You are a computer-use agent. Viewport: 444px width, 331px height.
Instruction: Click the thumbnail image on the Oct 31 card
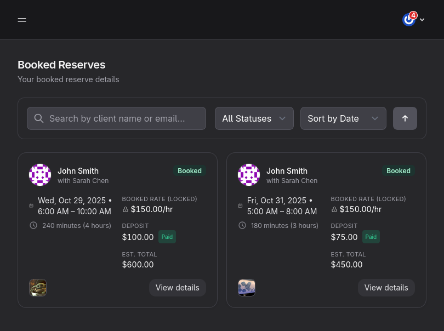coord(247,288)
